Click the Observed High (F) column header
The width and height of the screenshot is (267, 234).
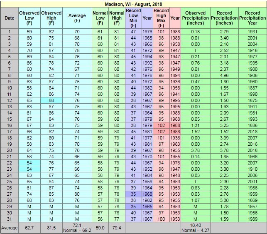[51, 18]
